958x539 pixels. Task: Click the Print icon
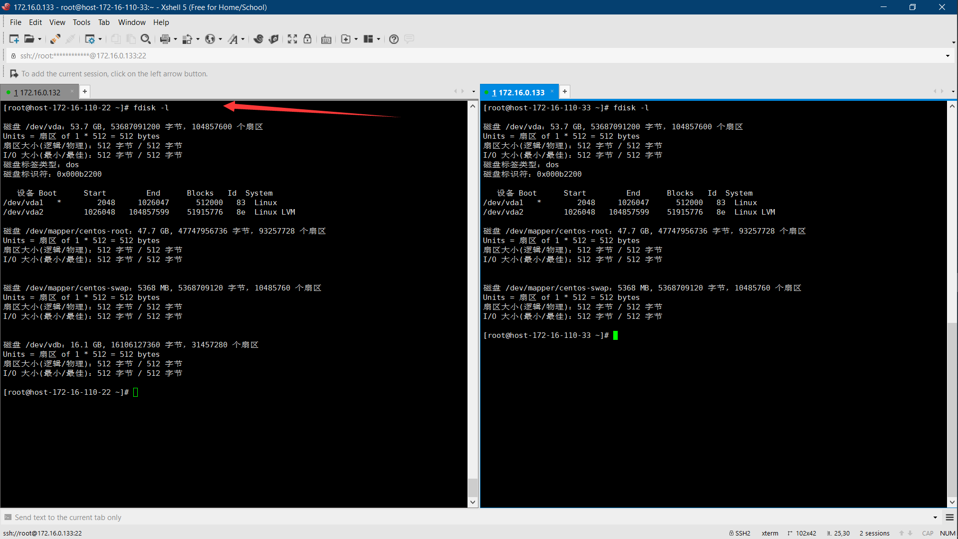[x=165, y=39]
